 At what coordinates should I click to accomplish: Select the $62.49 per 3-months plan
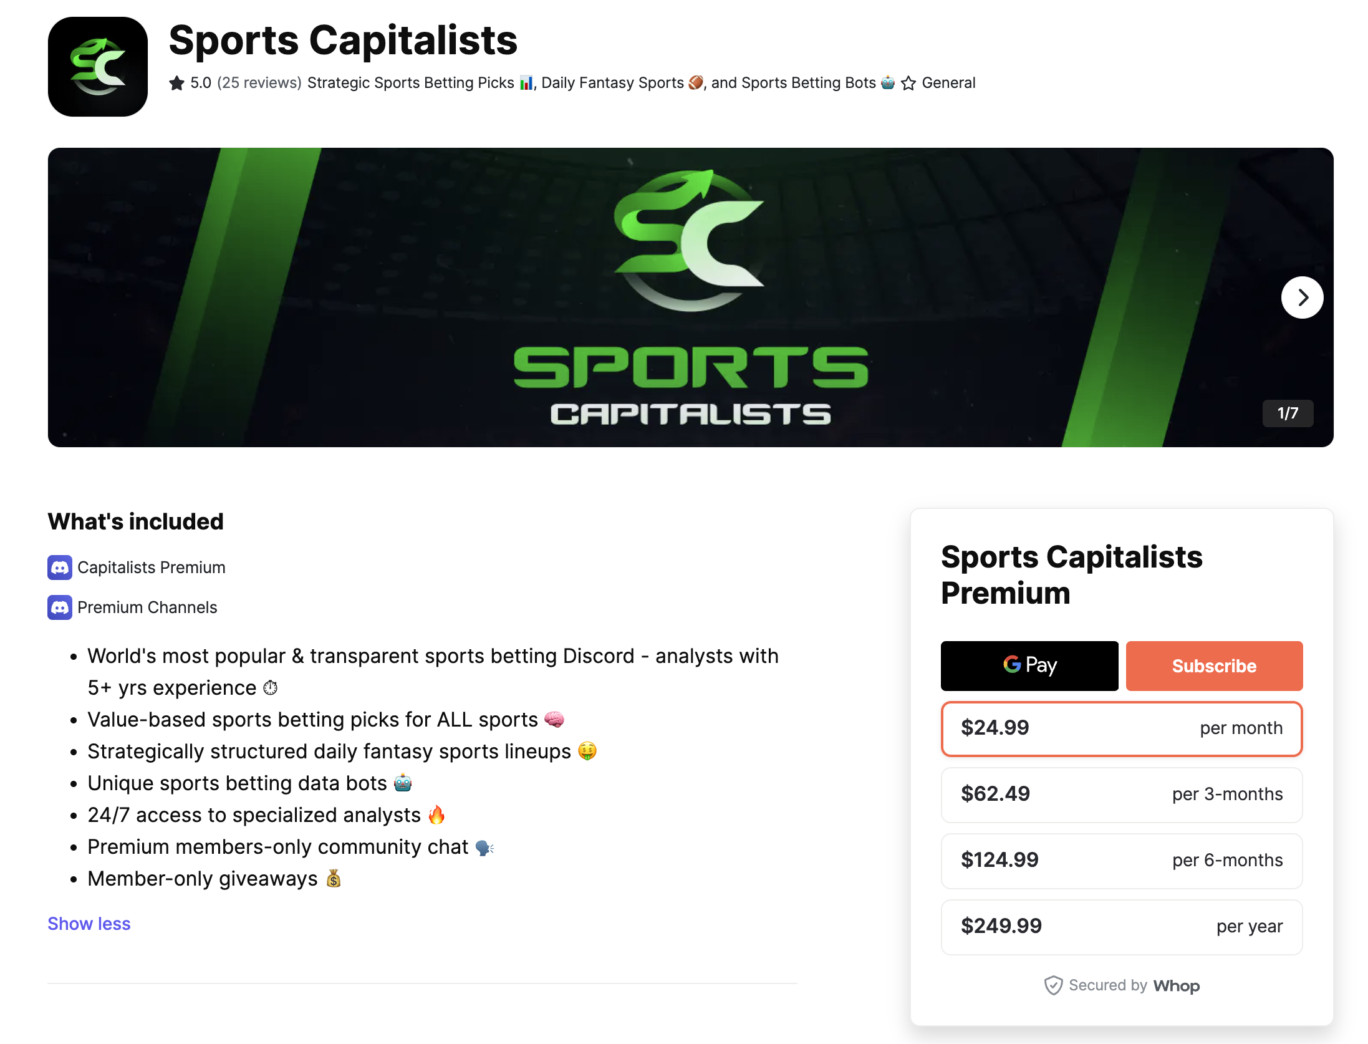(1121, 795)
